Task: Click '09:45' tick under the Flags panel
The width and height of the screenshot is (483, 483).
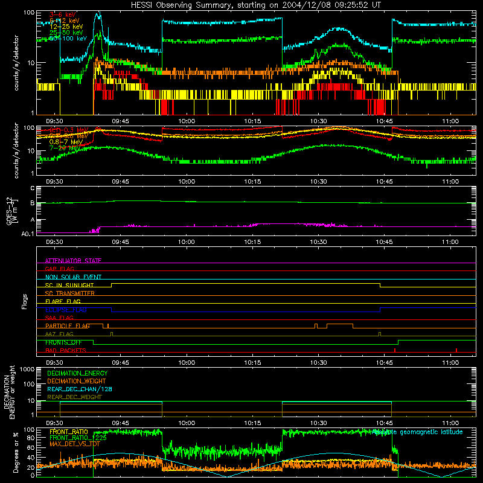Action: click(120, 363)
